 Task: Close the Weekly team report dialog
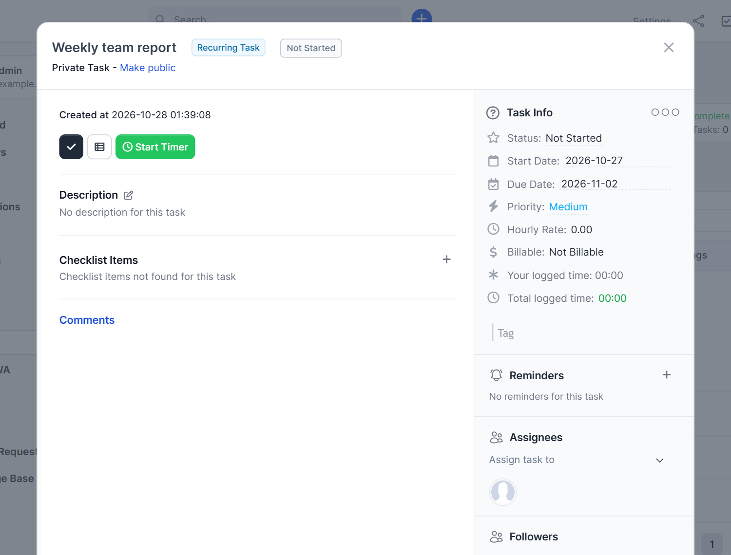669,47
